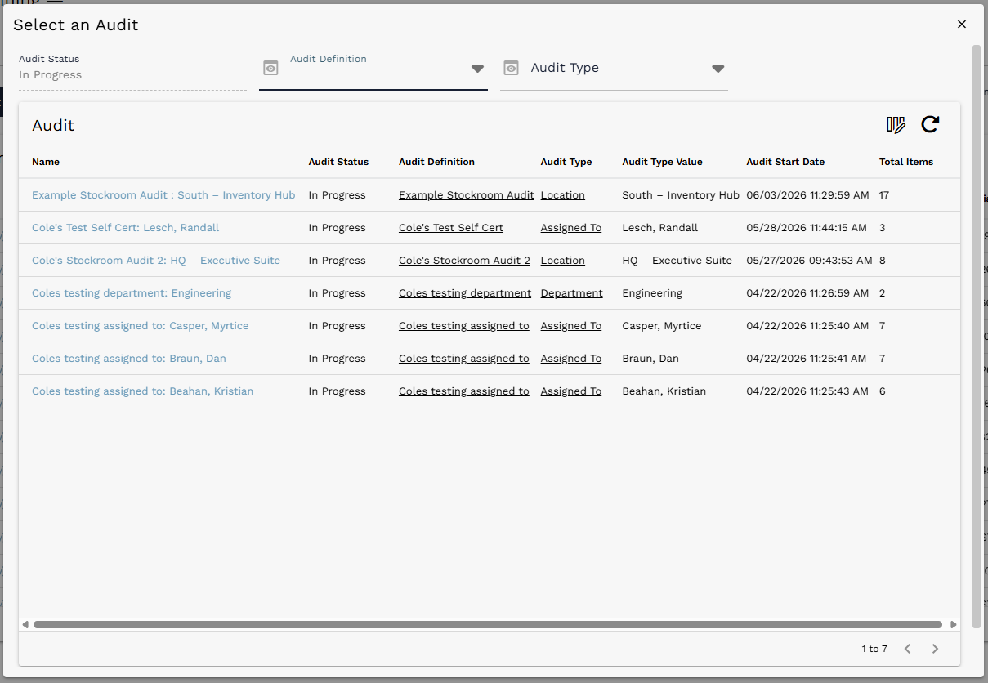Click In Progress status in Engineering row
Screen dimensions: 988x683
coord(337,293)
